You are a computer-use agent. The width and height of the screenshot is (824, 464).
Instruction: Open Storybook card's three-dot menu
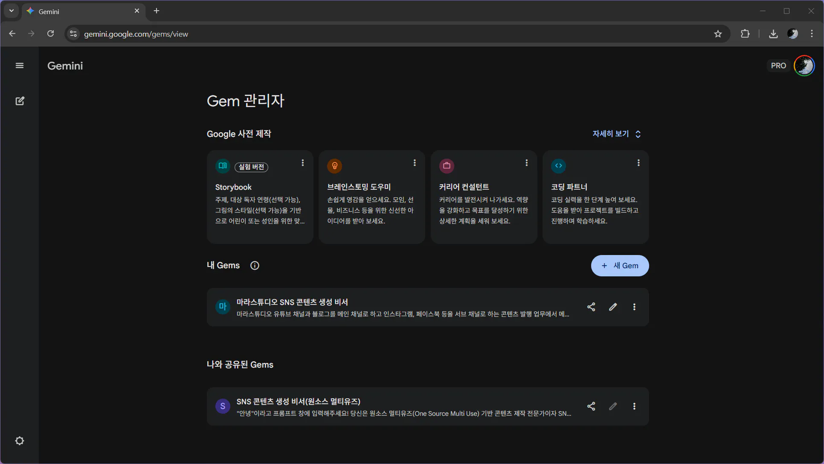[x=303, y=163]
